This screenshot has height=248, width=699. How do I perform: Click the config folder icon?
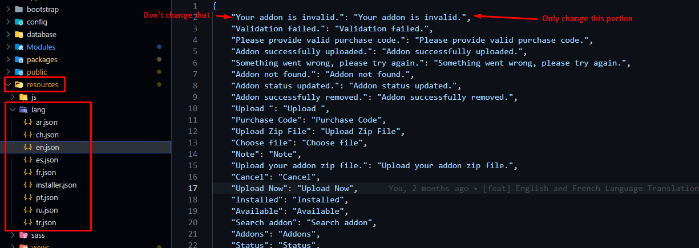point(19,22)
